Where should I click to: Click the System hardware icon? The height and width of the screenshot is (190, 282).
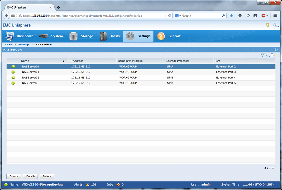[44, 36]
